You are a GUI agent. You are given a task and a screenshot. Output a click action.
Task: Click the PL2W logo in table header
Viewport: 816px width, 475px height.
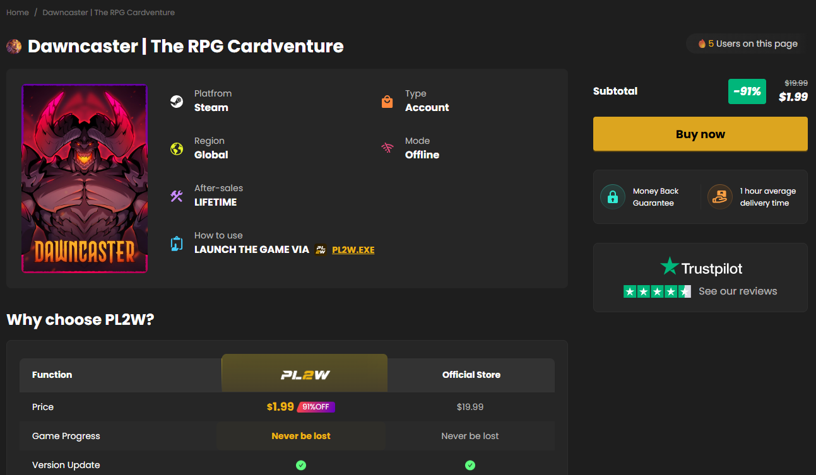(305, 375)
